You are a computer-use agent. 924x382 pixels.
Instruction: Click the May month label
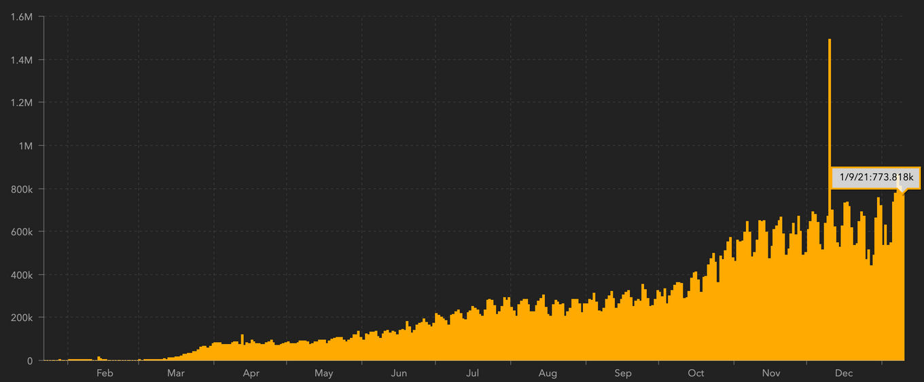pos(324,373)
